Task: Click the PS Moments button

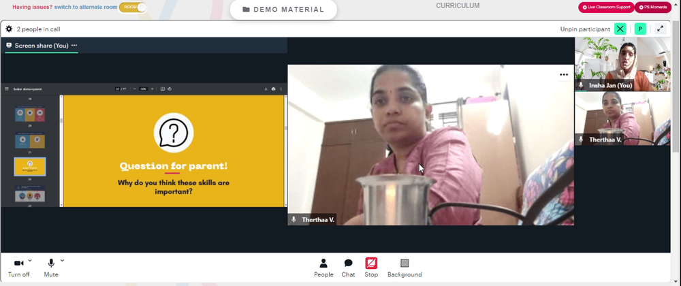Action: [653, 7]
